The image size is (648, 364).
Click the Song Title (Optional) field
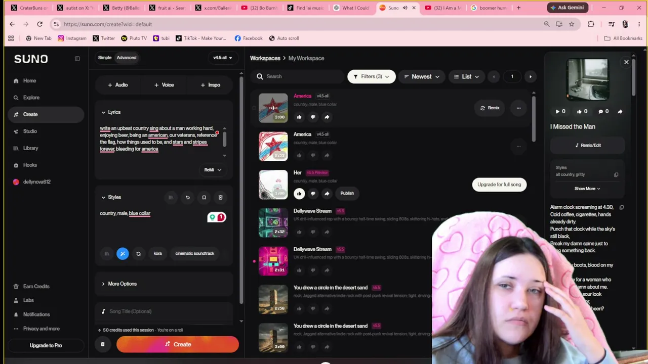click(165, 311)
